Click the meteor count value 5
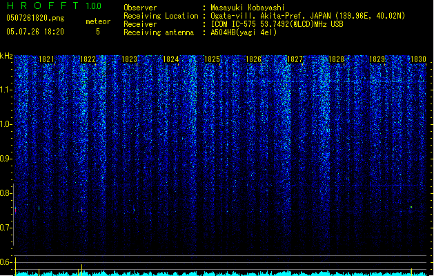Image resolution: width=434 pixels, height=276 pixels. point(98,32)
